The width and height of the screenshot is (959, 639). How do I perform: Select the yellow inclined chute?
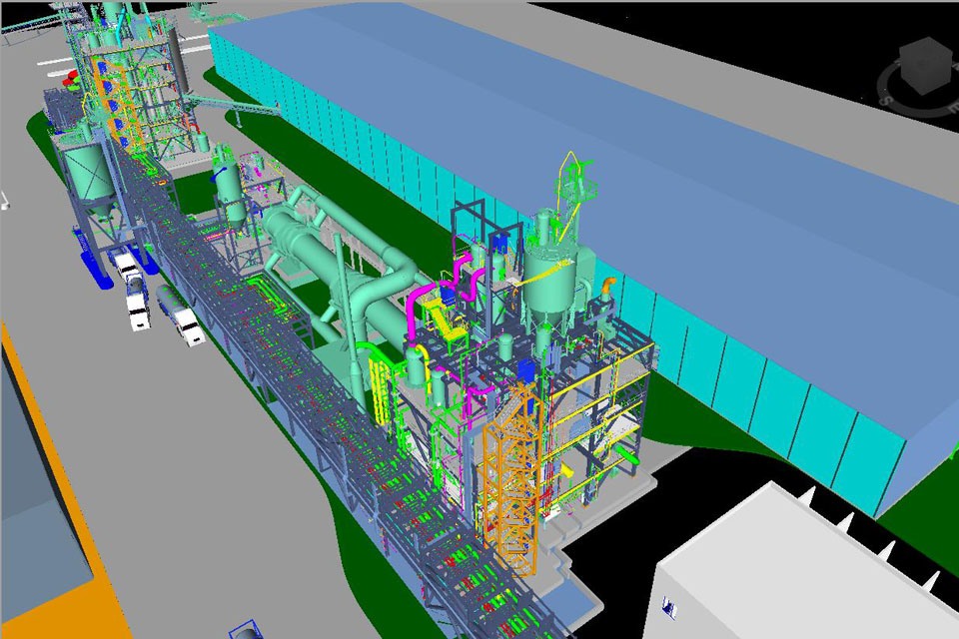tap(446, 318)
